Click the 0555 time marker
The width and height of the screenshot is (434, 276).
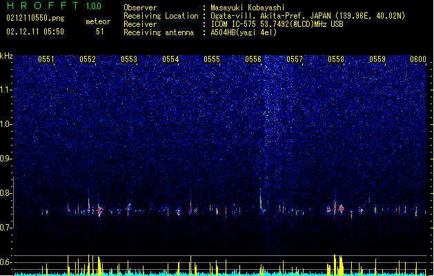(x=212, y=59)
